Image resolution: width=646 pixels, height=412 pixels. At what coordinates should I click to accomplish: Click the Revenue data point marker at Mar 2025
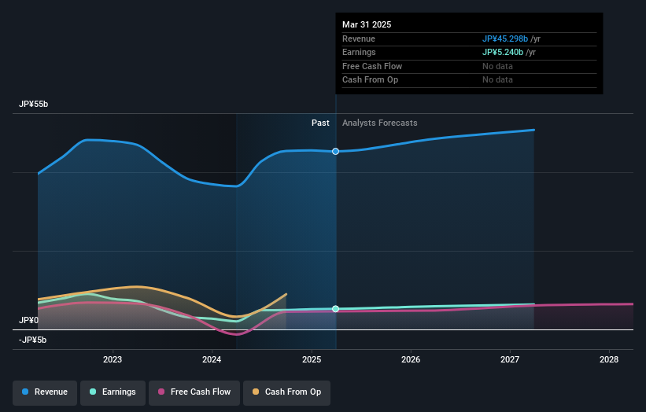tap(336, 152)
